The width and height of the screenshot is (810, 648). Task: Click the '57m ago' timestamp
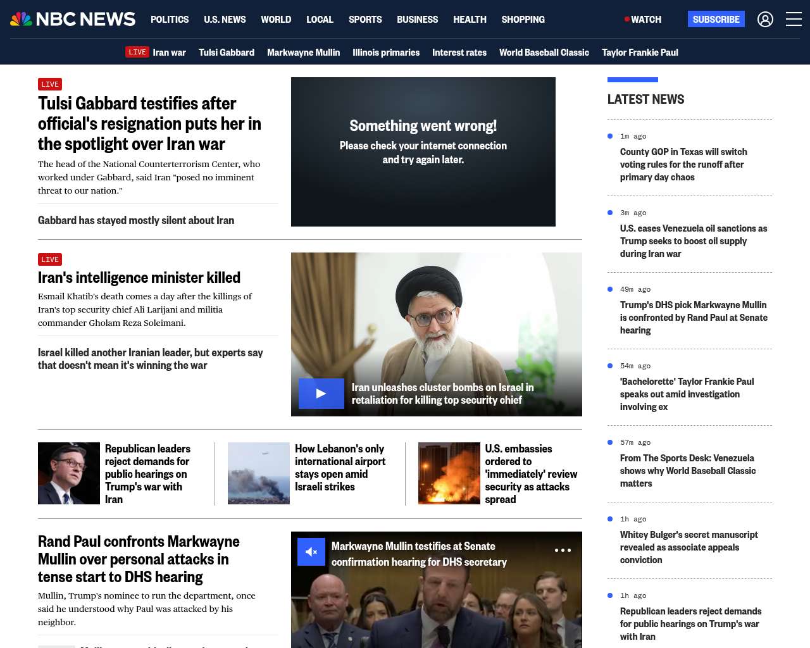tap(635, 442)
